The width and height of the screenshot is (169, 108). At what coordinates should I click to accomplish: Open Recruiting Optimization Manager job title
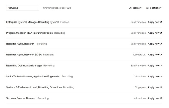pos(24,66)
